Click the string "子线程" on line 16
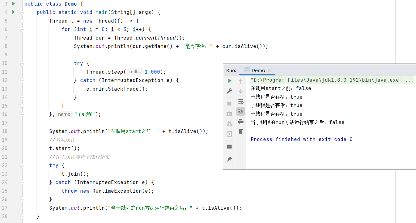Image resolution: width=416 pixels, height=223 pixels. [85, 114]
